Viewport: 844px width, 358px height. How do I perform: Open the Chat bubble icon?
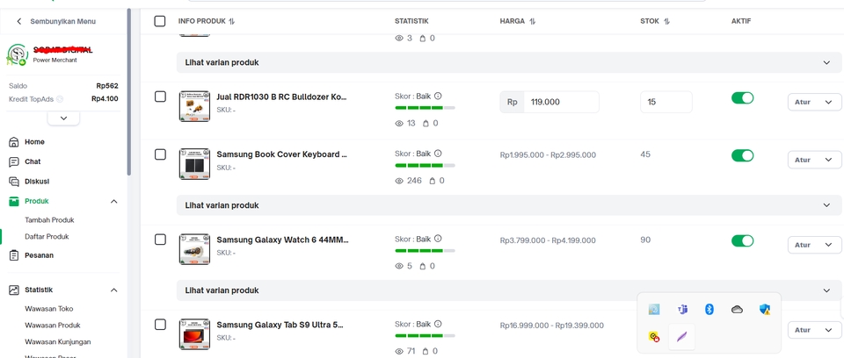click(x=14, y=161)
